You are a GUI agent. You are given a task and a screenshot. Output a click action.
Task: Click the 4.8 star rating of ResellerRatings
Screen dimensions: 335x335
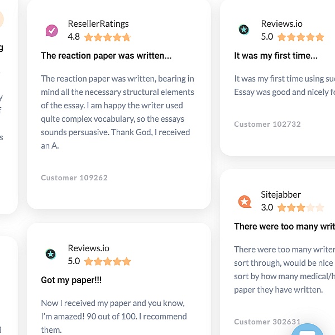(x=108, y=37)
